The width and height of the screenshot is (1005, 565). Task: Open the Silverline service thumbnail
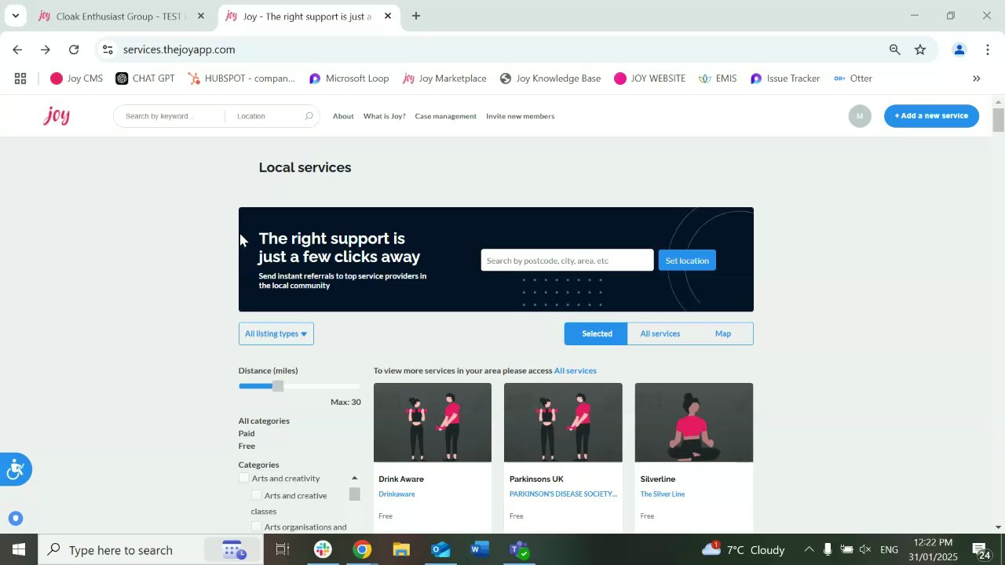pyautogui.click(x=694, y=422)
